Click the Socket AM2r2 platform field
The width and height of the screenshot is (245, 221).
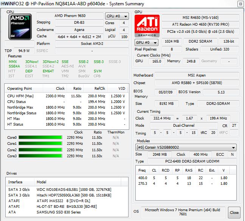click(92, 44)
